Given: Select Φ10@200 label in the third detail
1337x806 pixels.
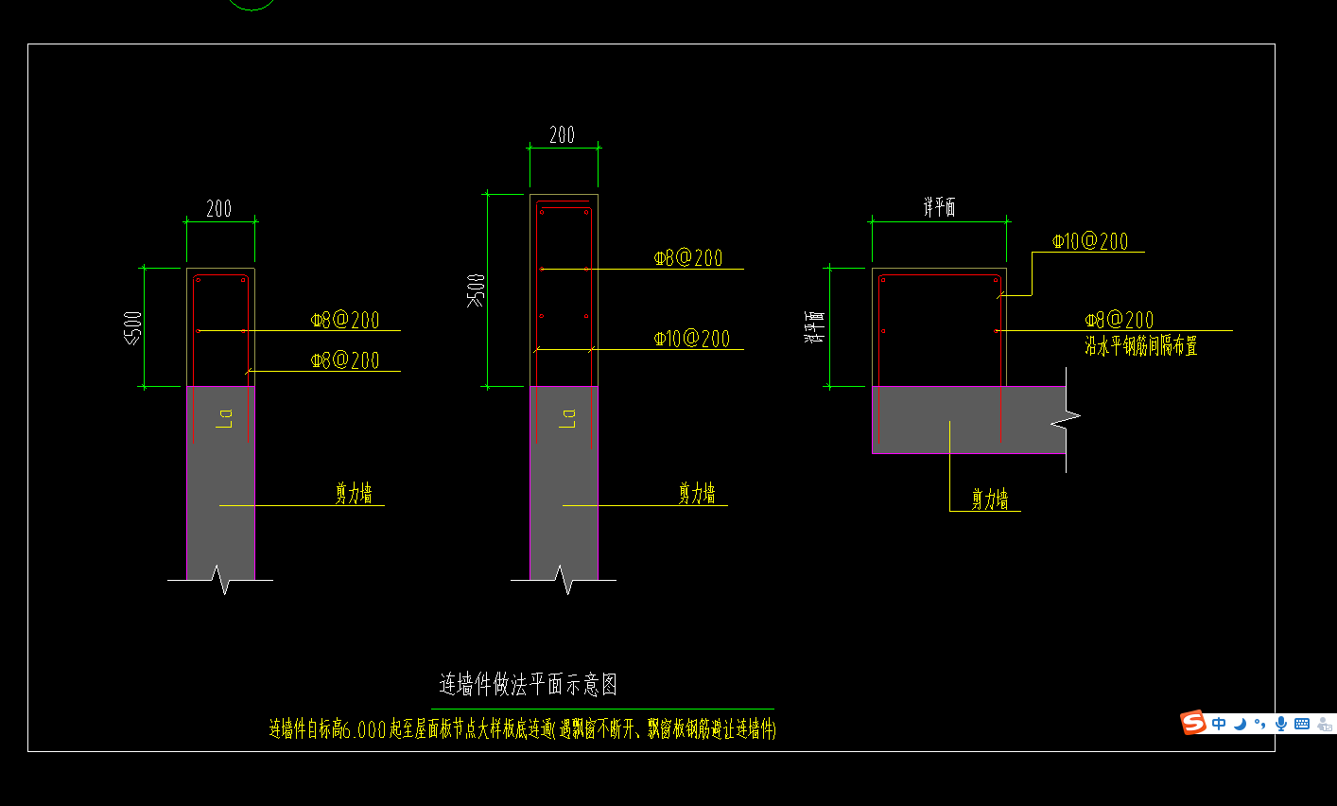Looking at the screenshot, I should tap(1090, 241).
